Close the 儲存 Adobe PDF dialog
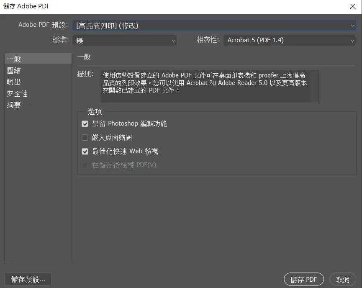 click(x=352, y=6)
